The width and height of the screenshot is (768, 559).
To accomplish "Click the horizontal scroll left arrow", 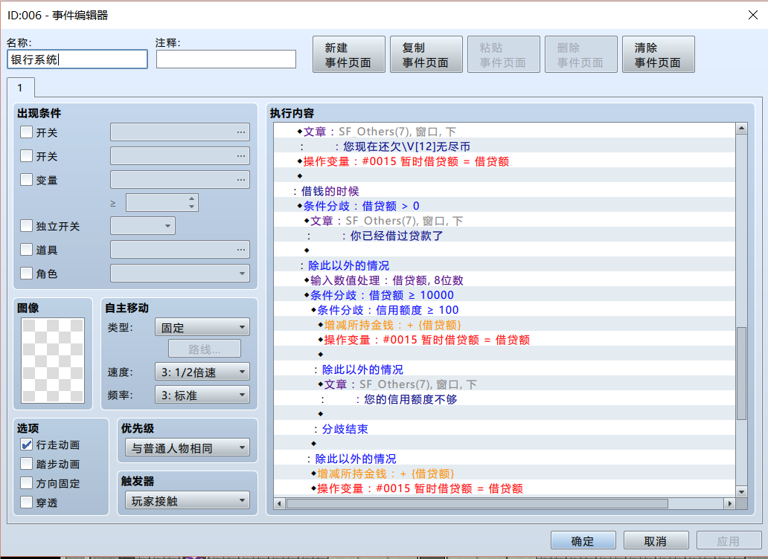I will pos(280,503).
